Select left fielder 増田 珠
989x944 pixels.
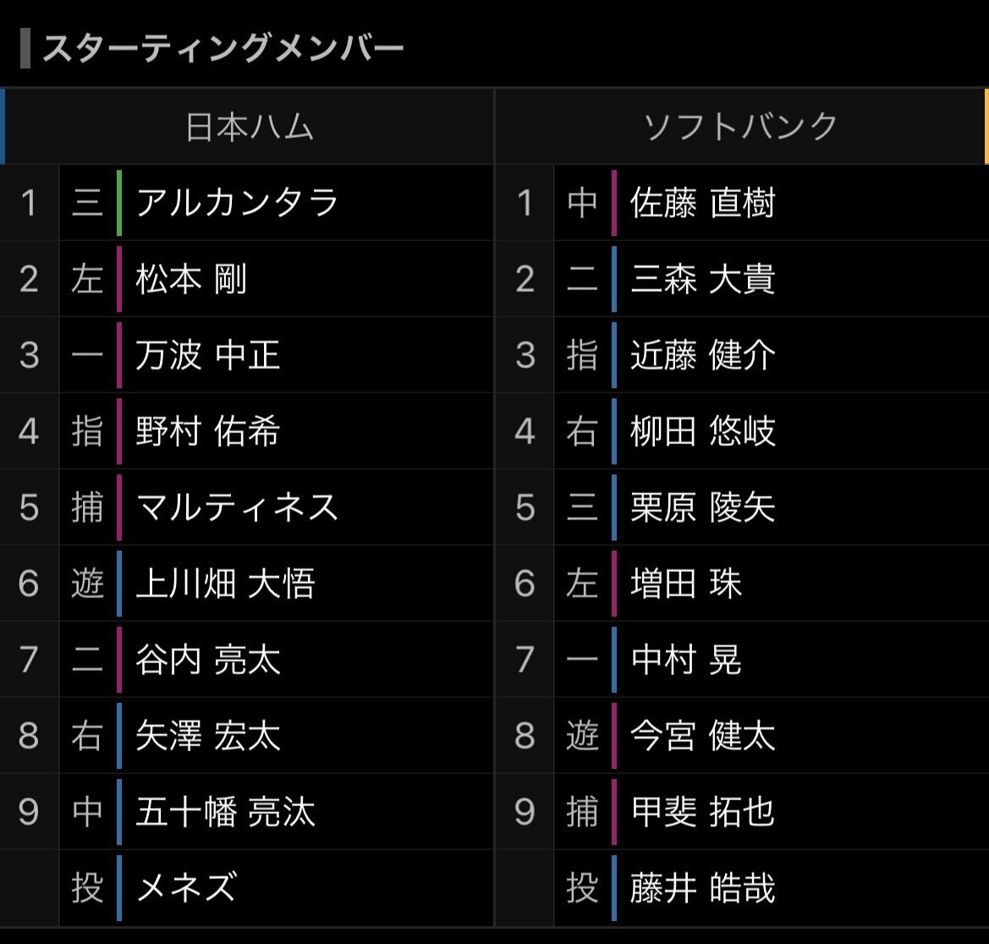(685, 584)
